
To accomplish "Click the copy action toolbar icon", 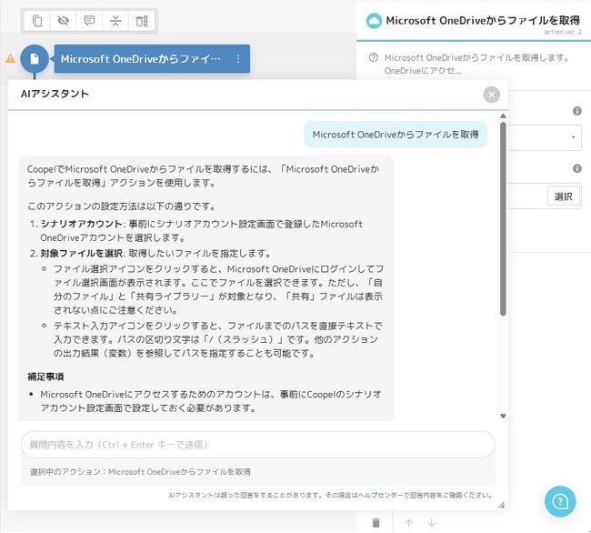I will [x=37, y=21].
